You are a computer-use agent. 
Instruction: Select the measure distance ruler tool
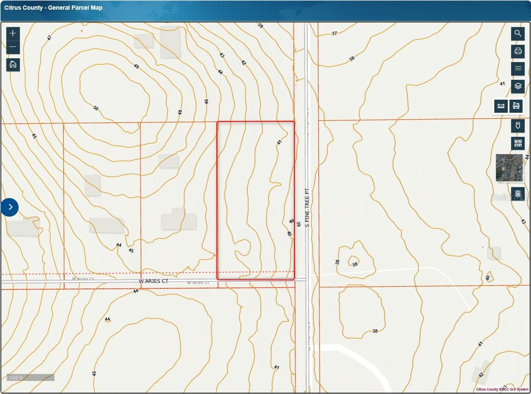[x=501, y=106]
